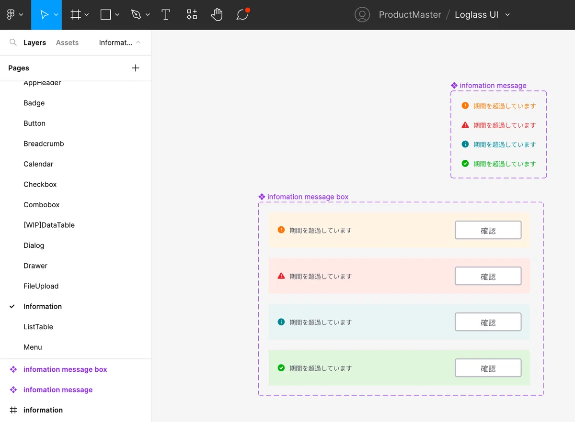The width and height of the screenshot is (575, 422).
Task: Select the Rectangle shape tool
Action: tap(105, 15)
